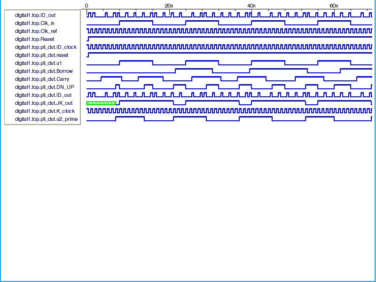Click the 60n time marker on the ruler
This screenshot has width=376, height=282.
[x=334, y=6]
